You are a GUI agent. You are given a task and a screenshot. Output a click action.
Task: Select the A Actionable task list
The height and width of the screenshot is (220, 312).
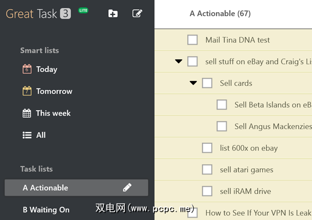pyautogui.click(x=45, y=188)
